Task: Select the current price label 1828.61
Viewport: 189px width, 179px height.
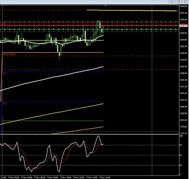Action: [184, 26]
